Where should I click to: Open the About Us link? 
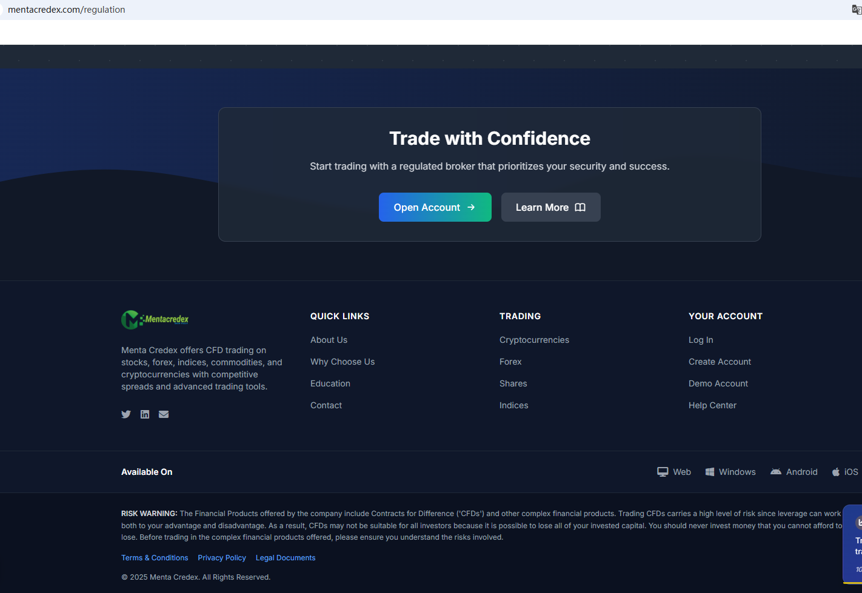(x=329, y=340)
